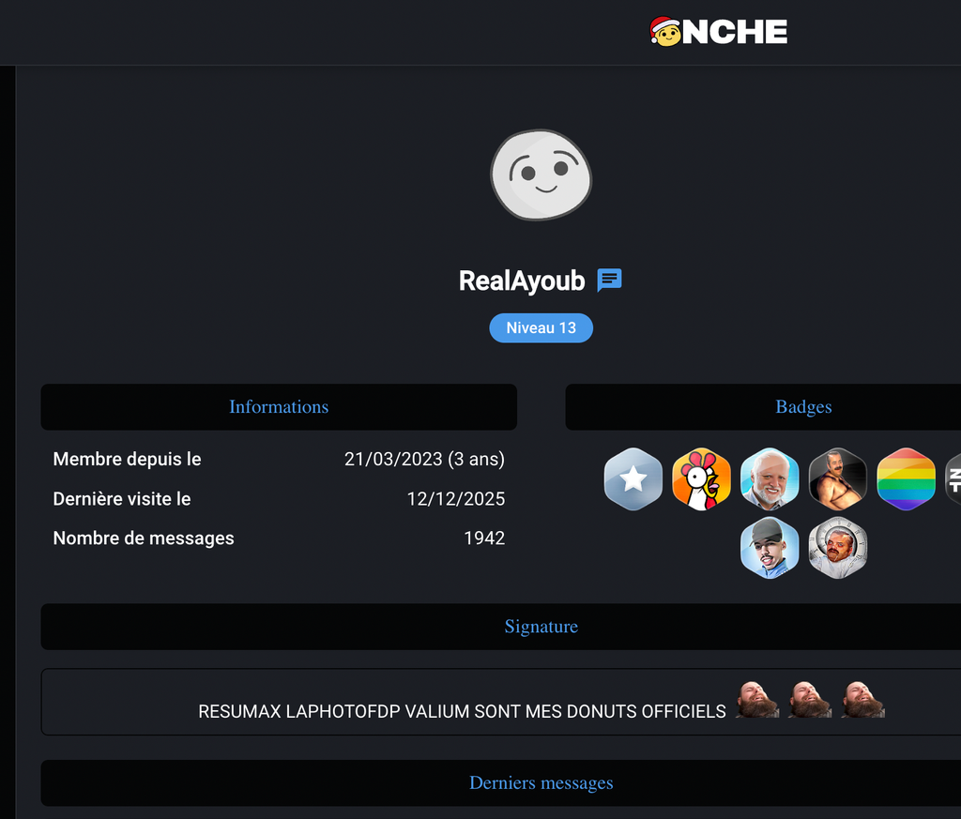
Task: Click the RealAyoub username text
Action: 522,281
